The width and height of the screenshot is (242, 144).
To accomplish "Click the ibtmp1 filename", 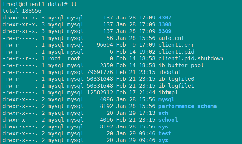I will (168, 93).
